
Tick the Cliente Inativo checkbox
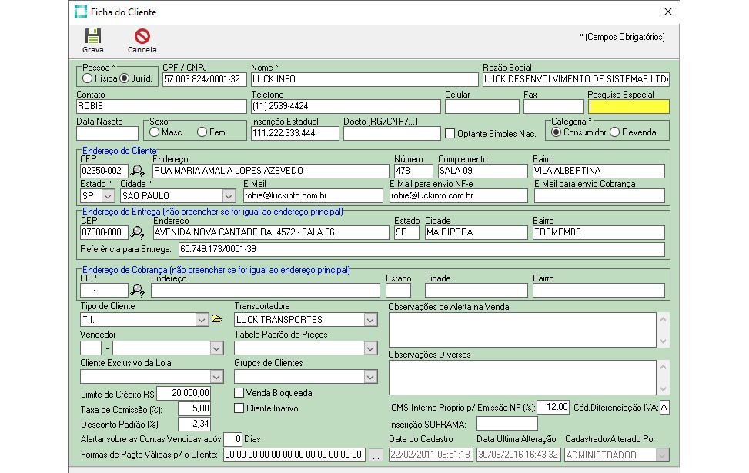(239, 408)
